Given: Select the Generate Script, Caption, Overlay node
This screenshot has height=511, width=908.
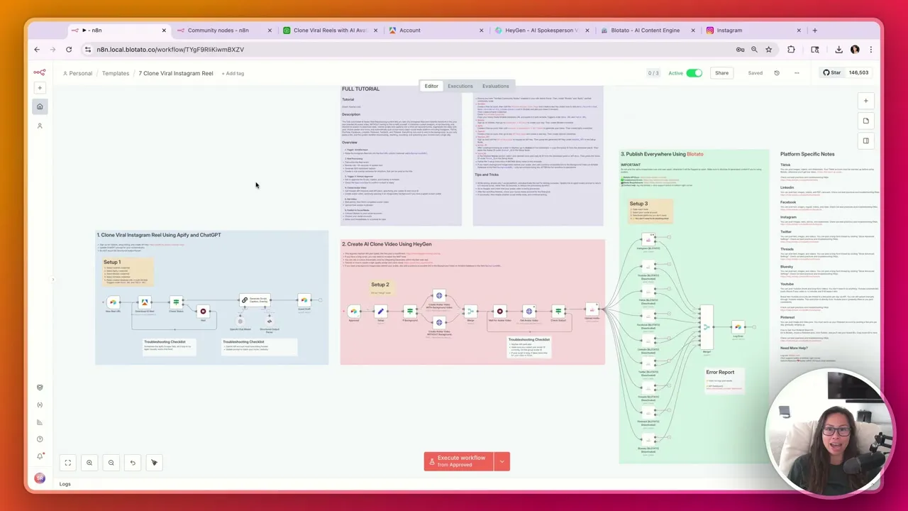Looking at the screenshot, I should [254, 300].
